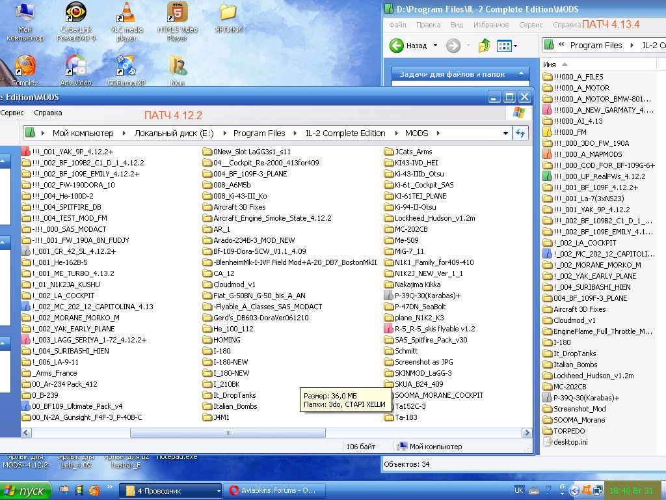Select desktop.ini file in the D: window
This screenshot has width=666, height=500.
(x=566, y=442)
